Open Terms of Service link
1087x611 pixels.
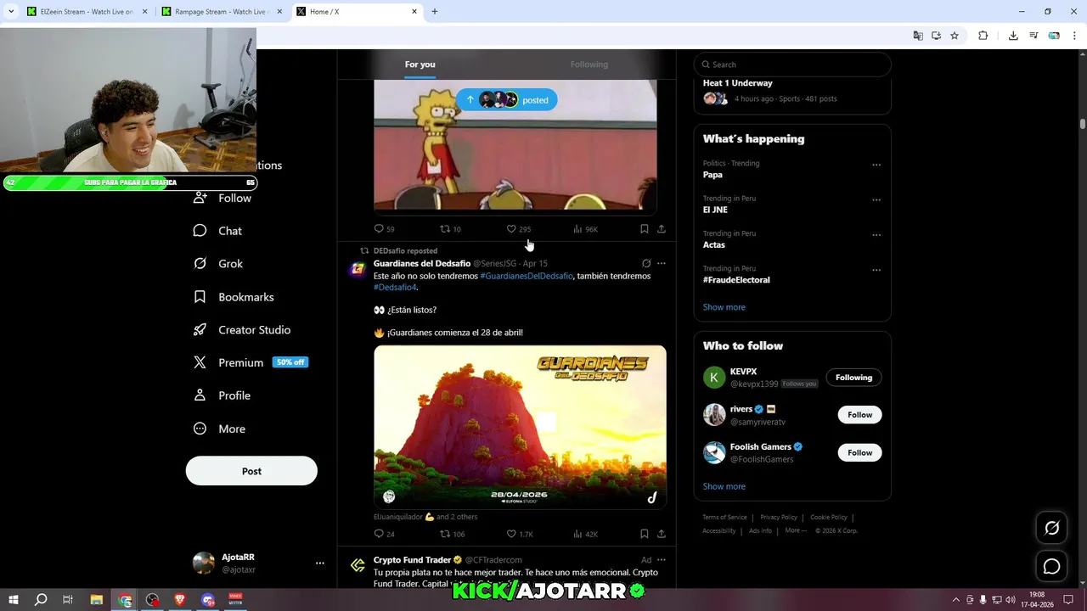pyautogui.click(x=724, y=518)
